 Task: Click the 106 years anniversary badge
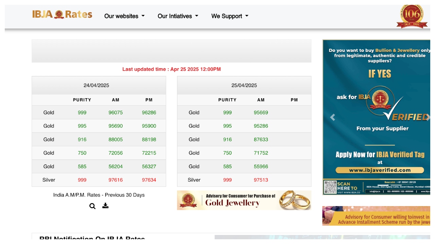[412, 17]
